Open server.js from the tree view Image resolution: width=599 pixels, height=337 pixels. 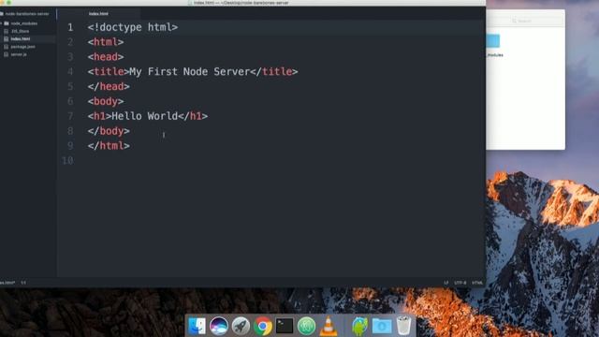coord(19,54)
